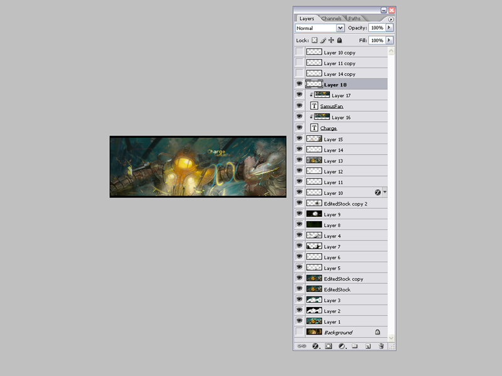The width and height of the screenshot is (502, 376).
Task: Hide Layer 13 visibility eye
Action: (299, 160)
